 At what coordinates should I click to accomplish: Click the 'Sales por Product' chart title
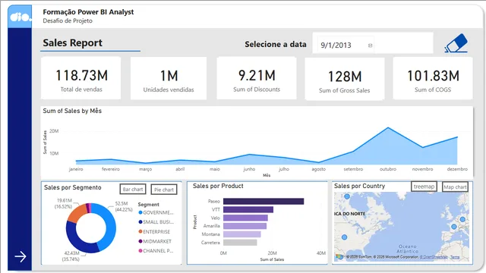[218, 186]
